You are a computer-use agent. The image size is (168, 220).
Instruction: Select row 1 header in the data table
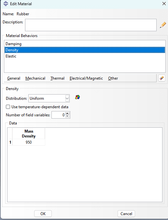[x=10, y=142]
